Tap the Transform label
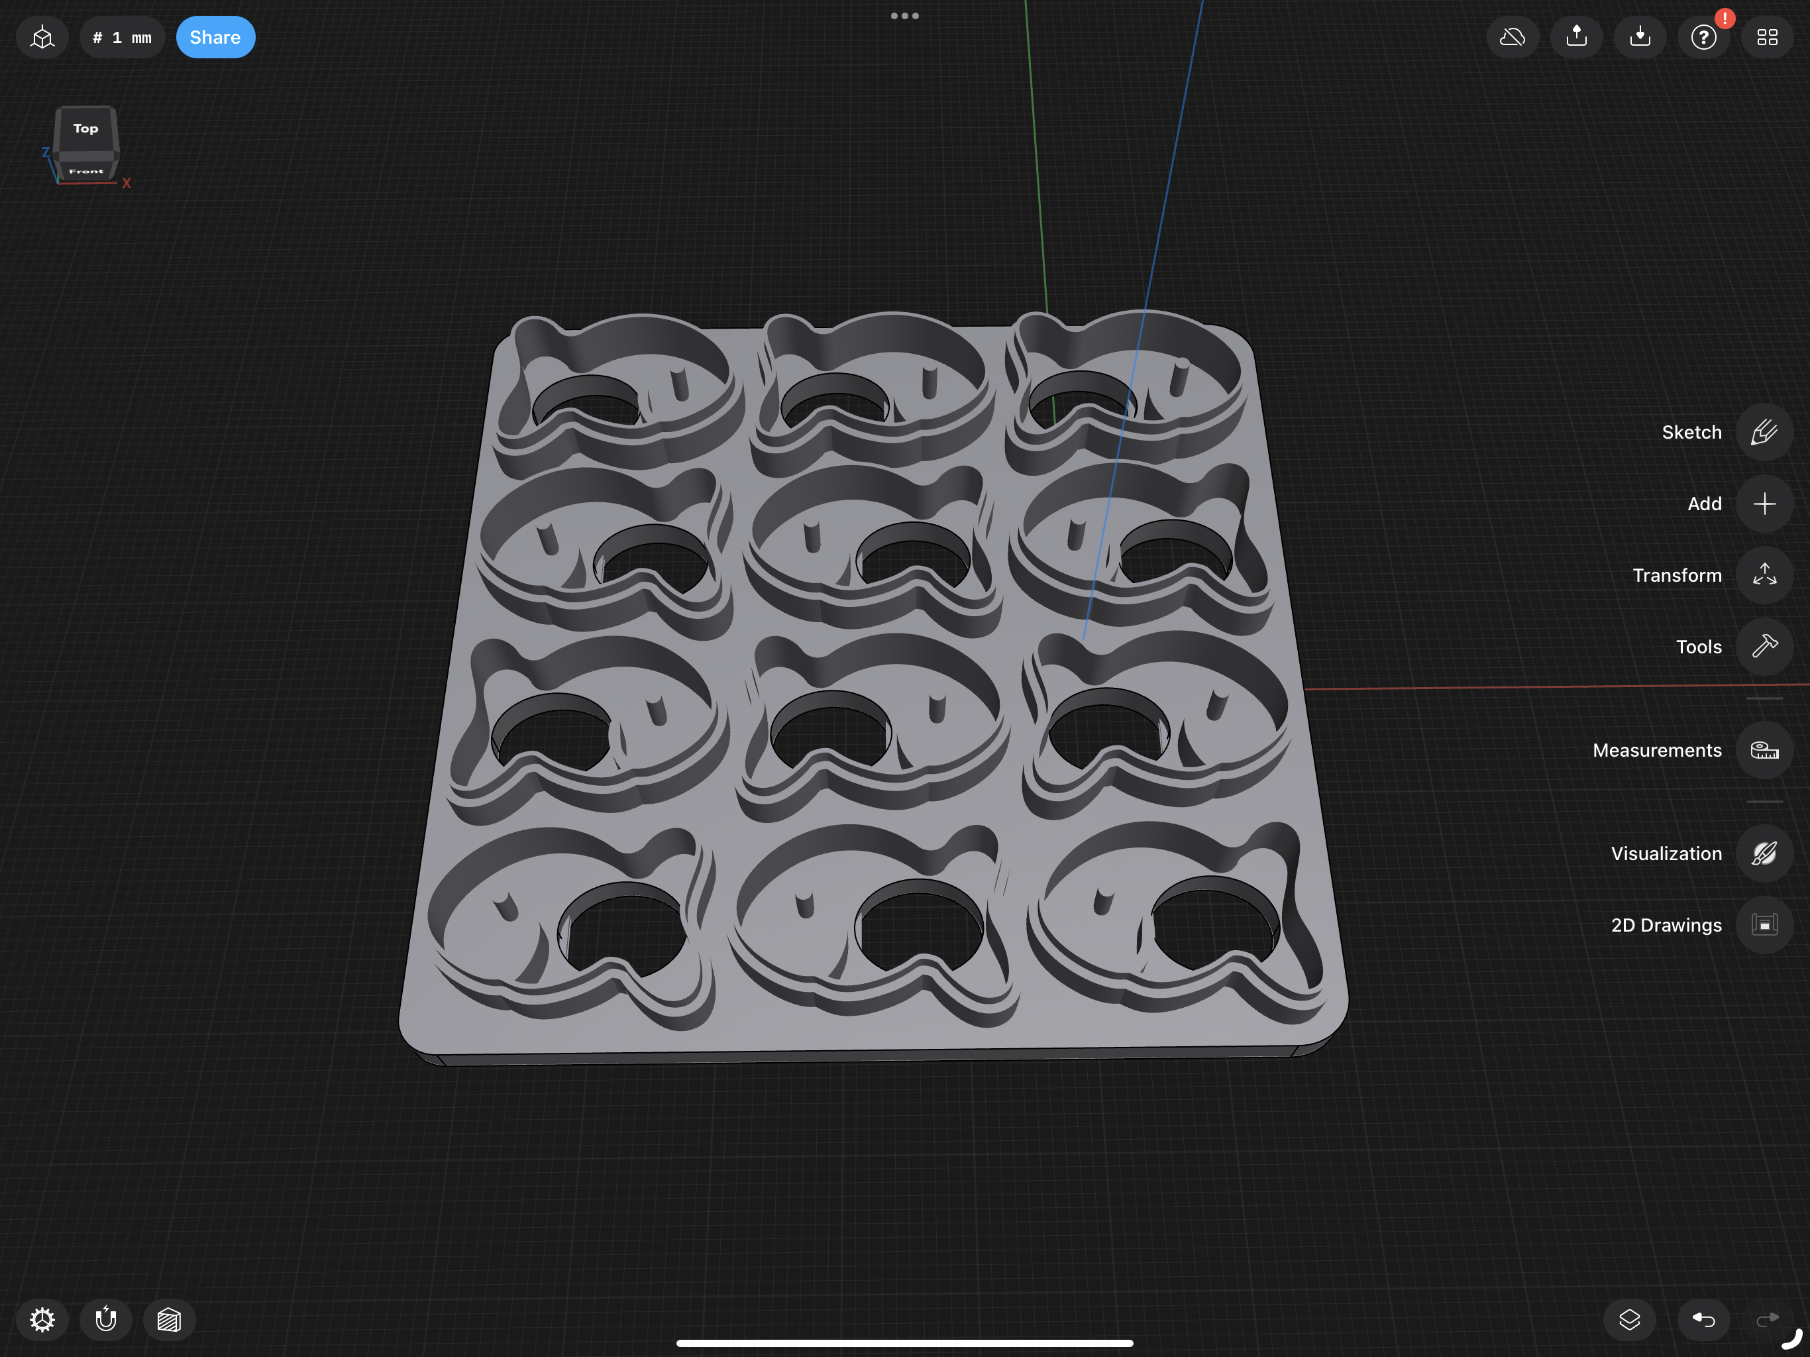 tap(1677, 575)
